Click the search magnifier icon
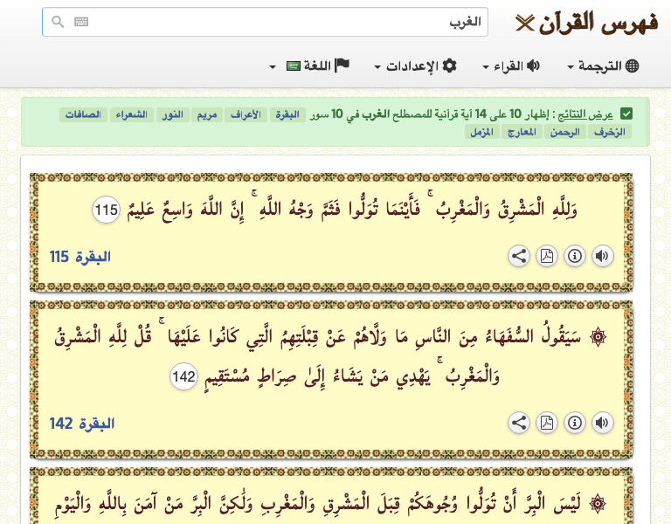This screenshot has width=671, height=524. (58, 23)
